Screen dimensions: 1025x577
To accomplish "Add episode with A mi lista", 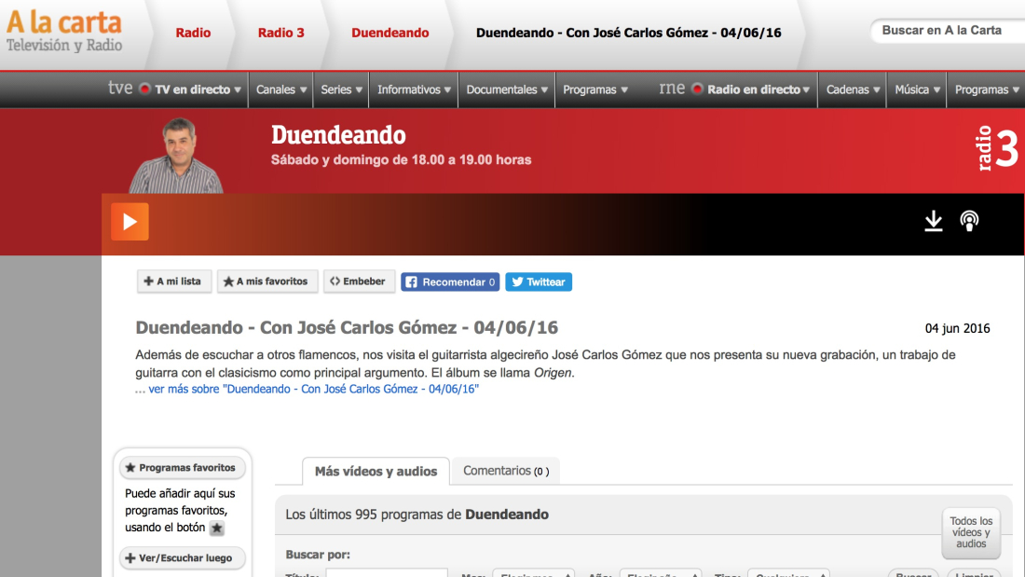I will 174,282.
